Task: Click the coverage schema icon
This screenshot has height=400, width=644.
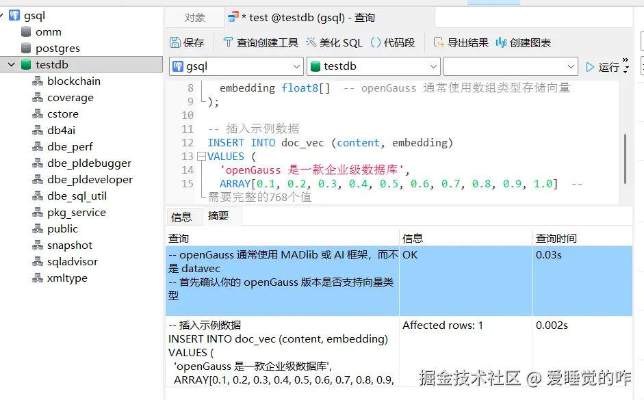Action: [x=38, y=97]
